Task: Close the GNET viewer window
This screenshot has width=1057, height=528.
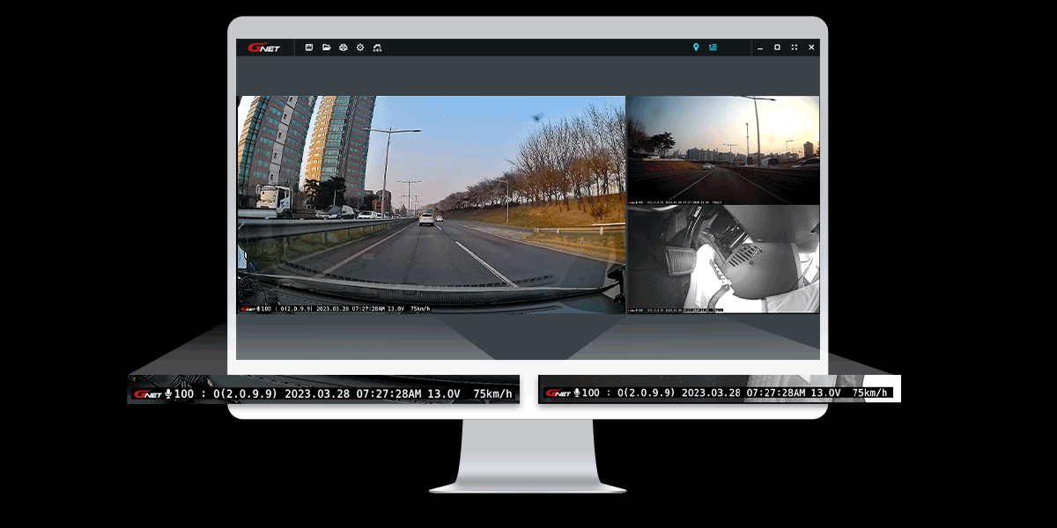Action: click(x=811, y=48)
